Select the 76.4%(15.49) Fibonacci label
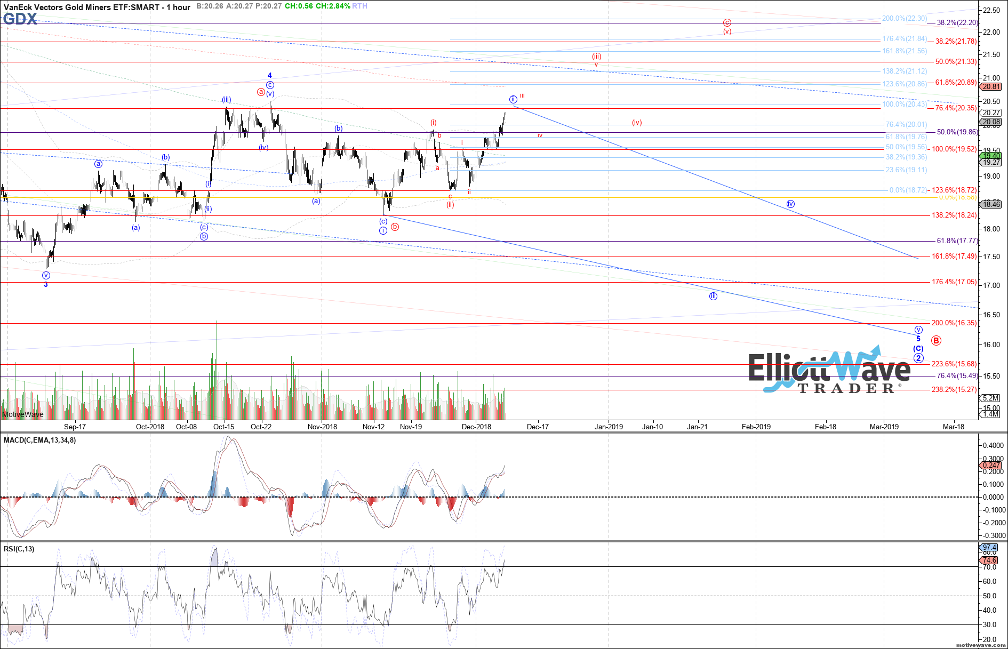 coord(957,376)
